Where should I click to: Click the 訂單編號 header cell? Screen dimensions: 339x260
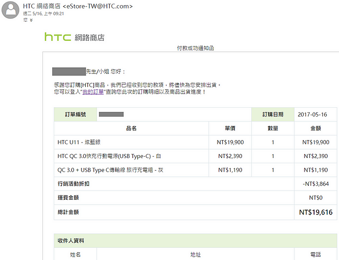[75, 114]
